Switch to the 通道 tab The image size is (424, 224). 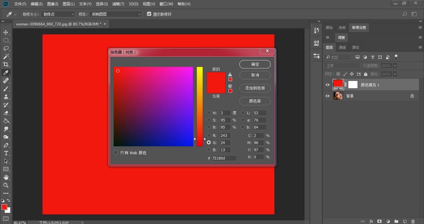coord(342,47)
